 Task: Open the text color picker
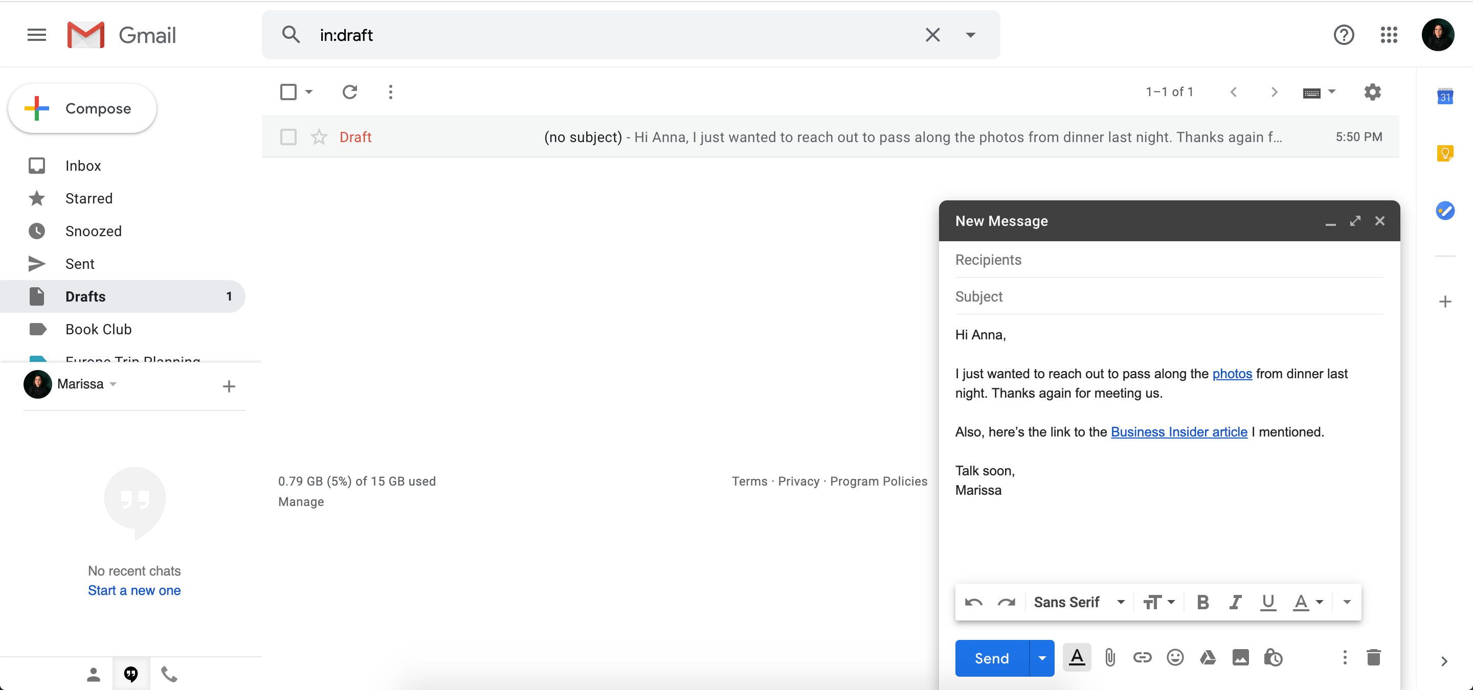[x=1308, y=602]
